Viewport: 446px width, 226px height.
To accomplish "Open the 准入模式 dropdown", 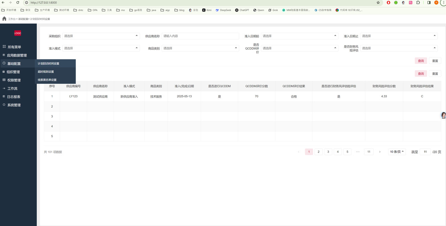I will 101,48.
